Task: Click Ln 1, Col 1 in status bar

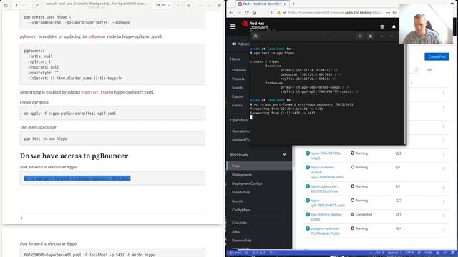Action: [x=376, y=253]
